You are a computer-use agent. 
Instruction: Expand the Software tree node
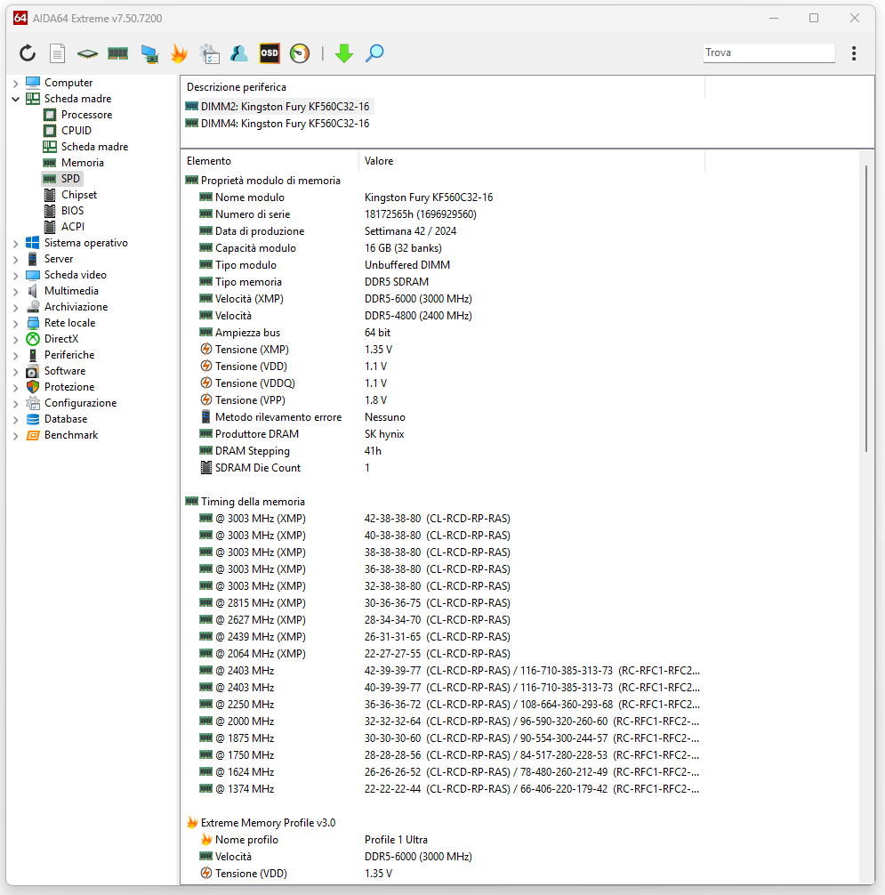pyautogui.click(x=15, y=370)
